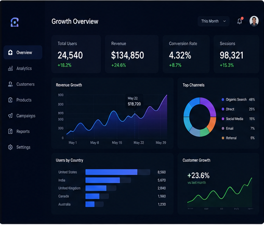Viewport: 264px width, 225px height.
Task: Open Settings from sidebar
Action: pyautogui.click(x=19, y=147)
